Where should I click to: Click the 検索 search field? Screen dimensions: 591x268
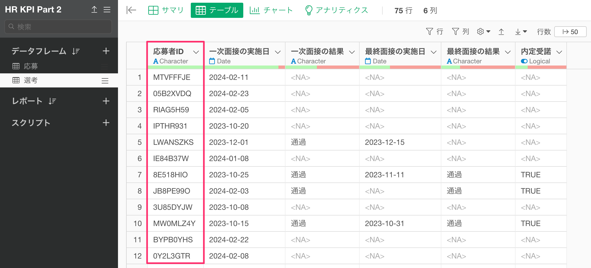(58, 27)
